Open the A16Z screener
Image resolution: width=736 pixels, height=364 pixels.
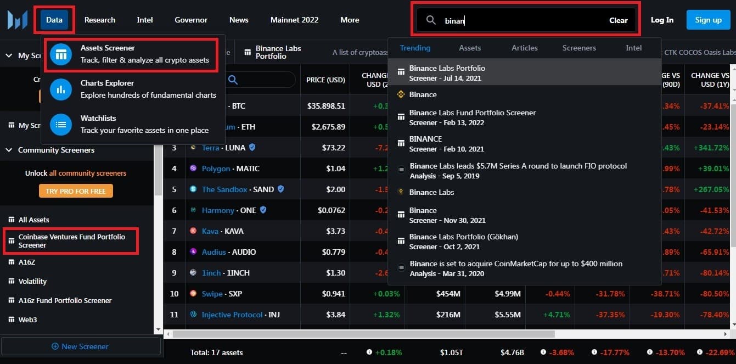[x=27, y=262]
